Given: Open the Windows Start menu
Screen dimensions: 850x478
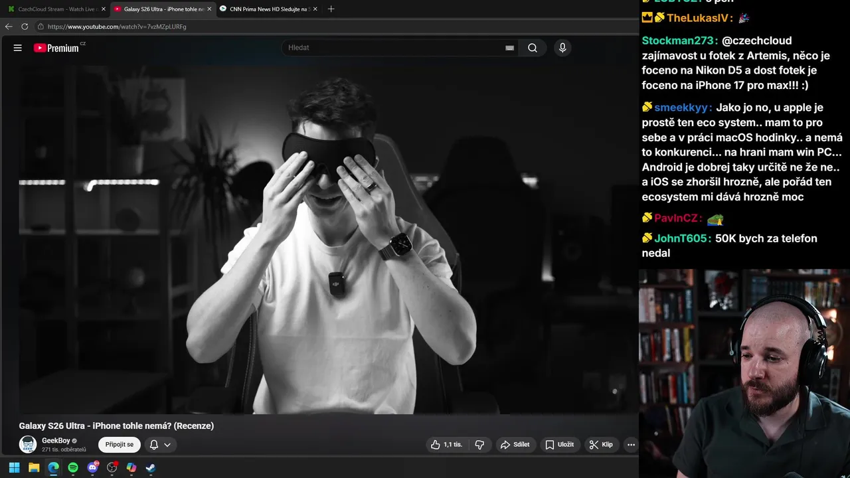Looking at the screenshot, I should point(14,467).
